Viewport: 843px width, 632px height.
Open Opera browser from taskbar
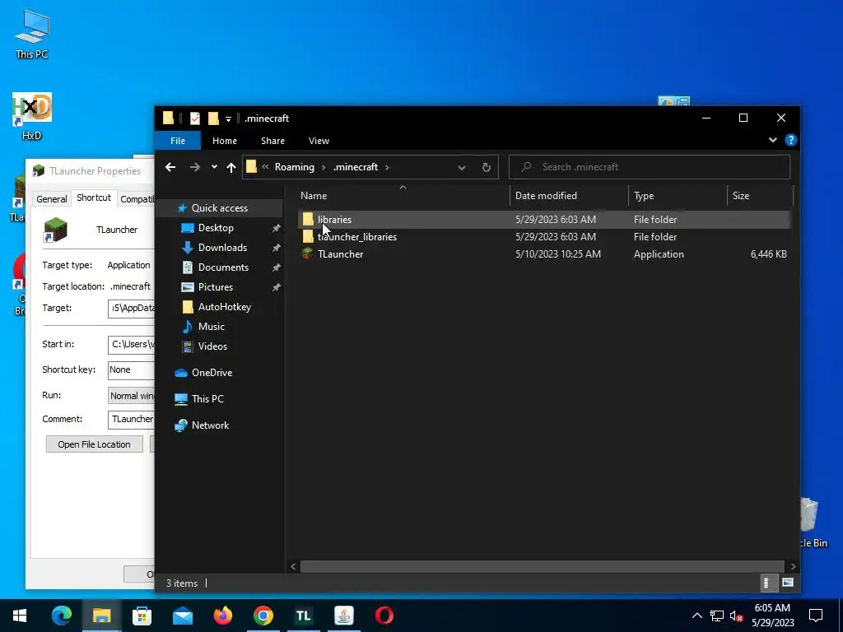click(x=384, y=616)
